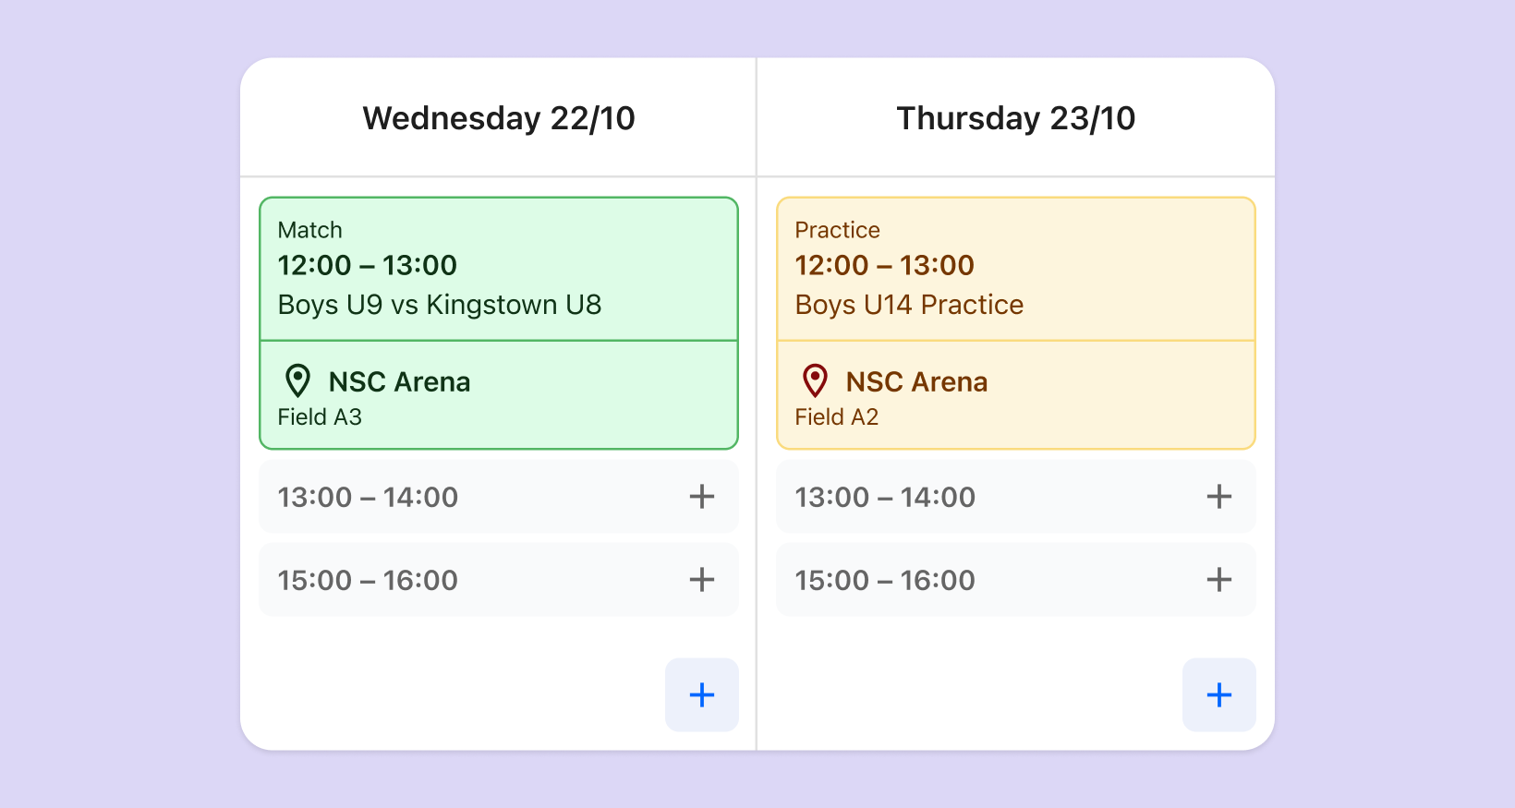Open the Boys U9 vs Kingstown U8 match
Screen dimensions: 1515x808
pos(499,269)
